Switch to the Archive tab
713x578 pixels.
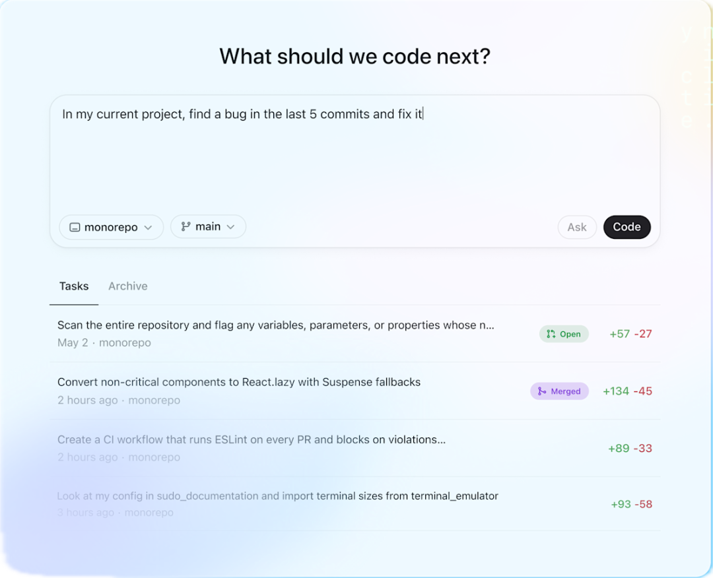[128, 286]
